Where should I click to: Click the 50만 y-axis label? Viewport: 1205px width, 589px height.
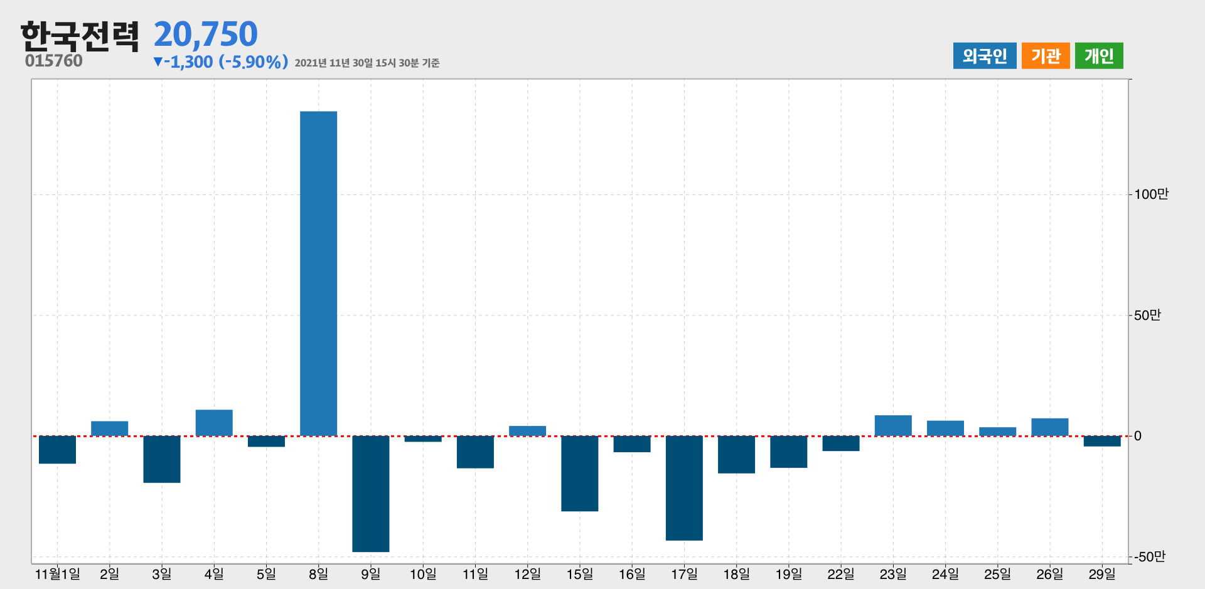click(x=1147, y=316)
